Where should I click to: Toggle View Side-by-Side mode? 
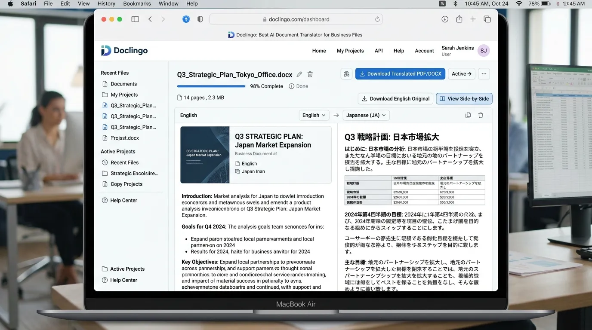click(x=464, y=99)
